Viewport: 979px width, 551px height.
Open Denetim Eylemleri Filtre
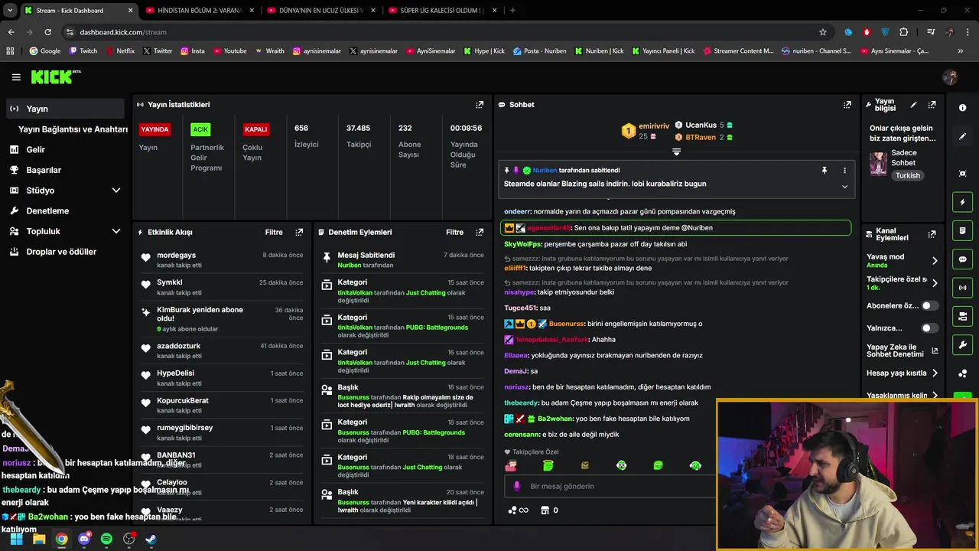tap(455, 232)
